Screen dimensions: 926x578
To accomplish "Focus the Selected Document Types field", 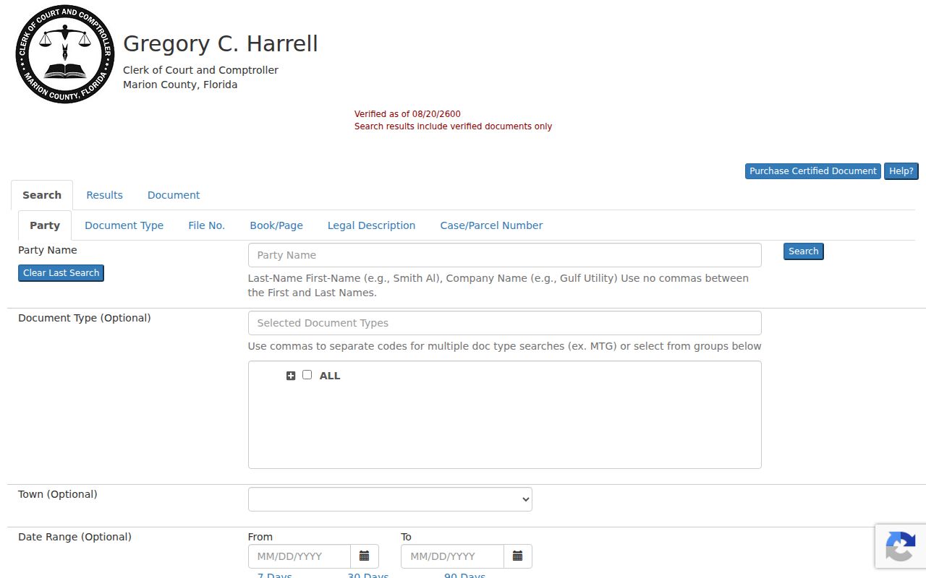I will tap(505, 323).
